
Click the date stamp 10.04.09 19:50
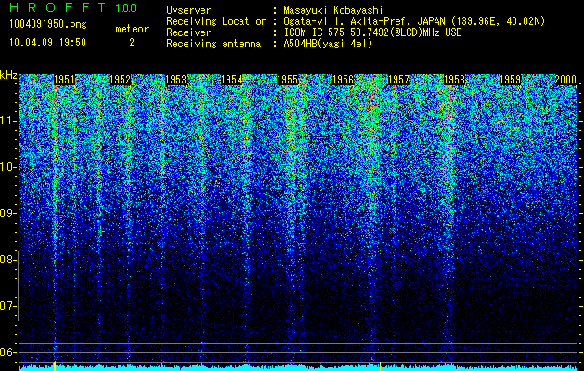pyautogui.click(x=47, y=43)
